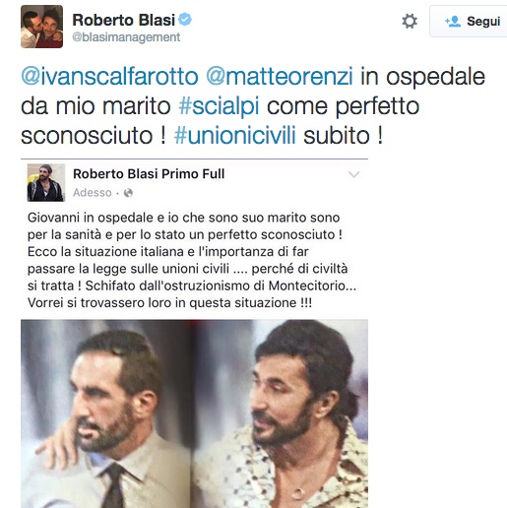Open the gear settings menu icon
The image size is (507, 508).
click(410, 21)
